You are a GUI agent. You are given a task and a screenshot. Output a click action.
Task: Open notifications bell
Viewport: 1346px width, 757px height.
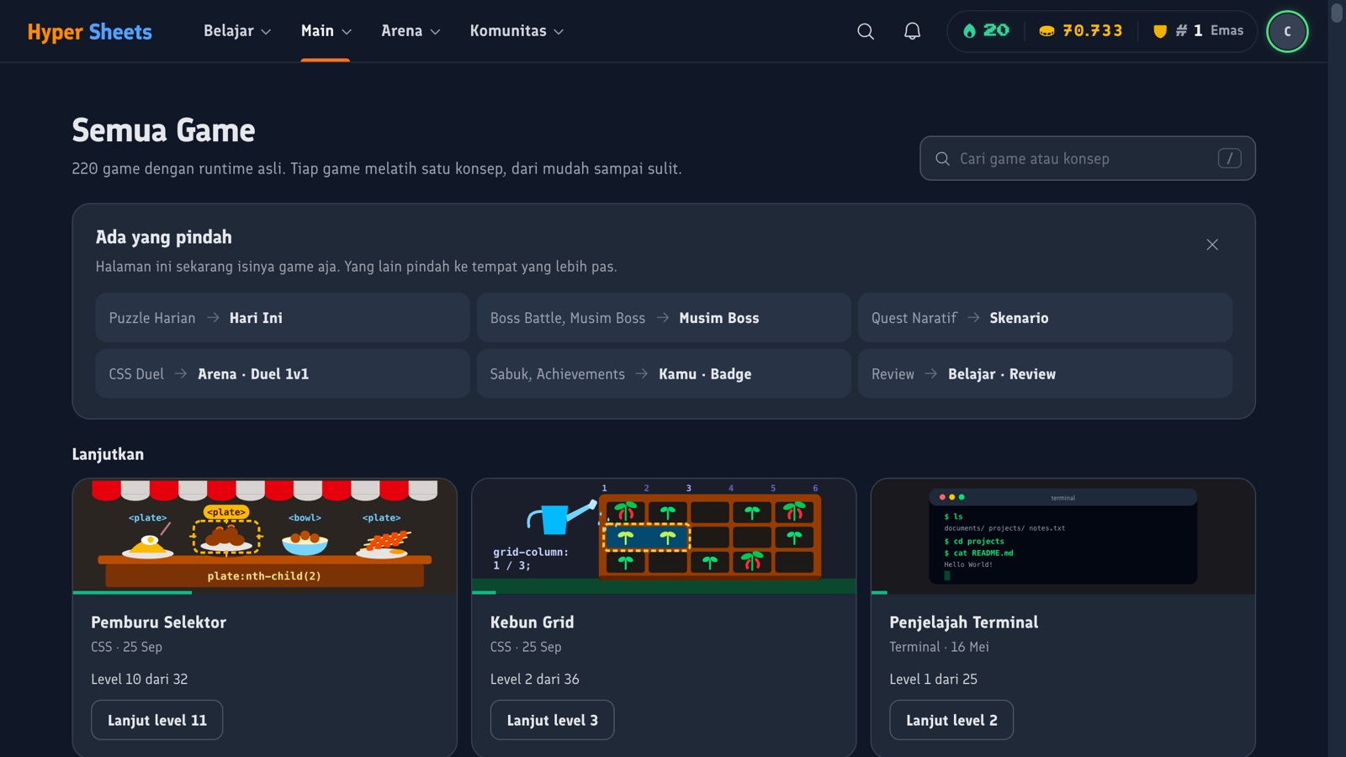pyautogui.click(x=912, y=31)
